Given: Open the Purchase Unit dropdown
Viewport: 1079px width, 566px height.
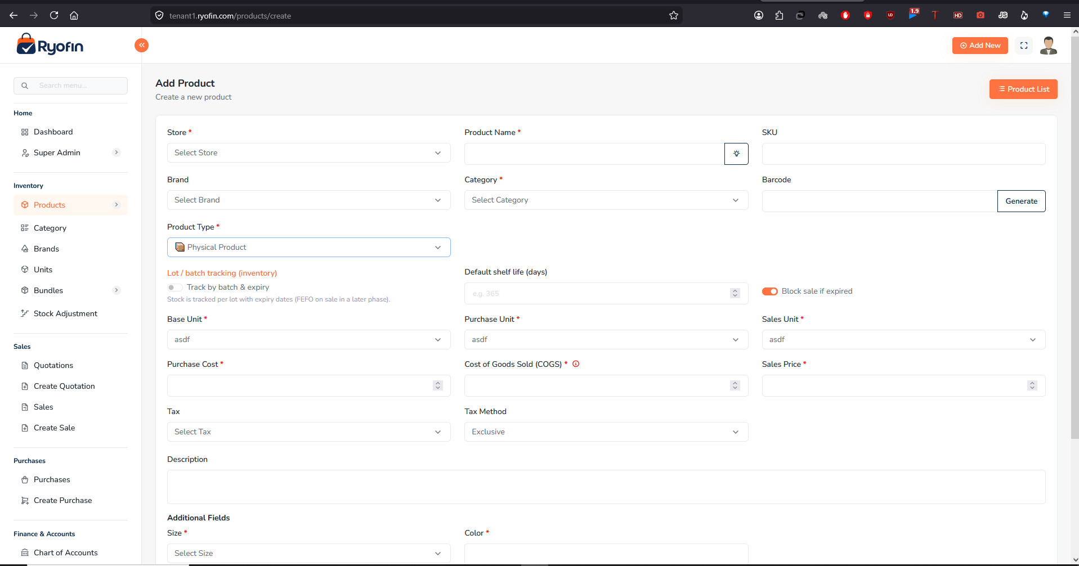Looking at the screenshot, I should [x=606, y=340].
